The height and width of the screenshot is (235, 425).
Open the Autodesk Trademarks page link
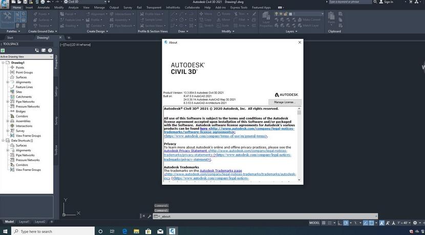(x=221, y=171)
